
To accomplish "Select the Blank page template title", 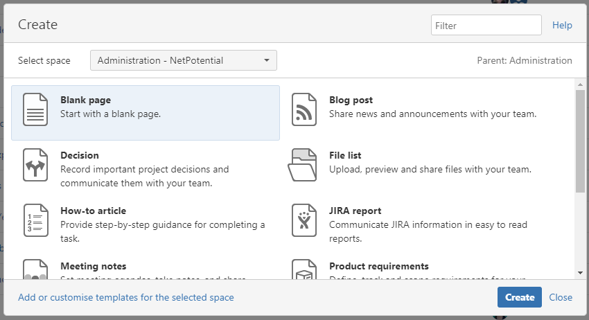I will click(85, 100).
